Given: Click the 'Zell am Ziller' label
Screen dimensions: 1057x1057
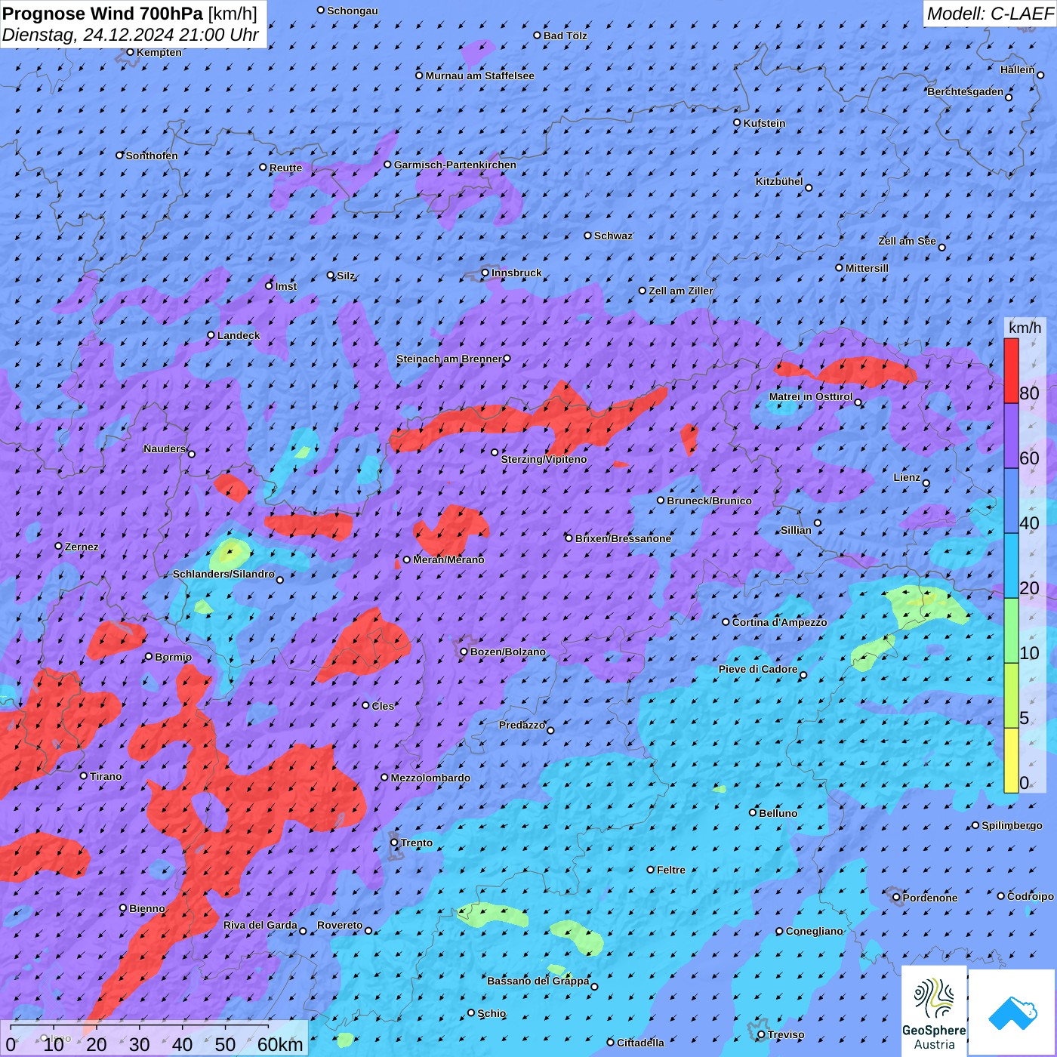Looking at the screenshot, I should [681, 291].
